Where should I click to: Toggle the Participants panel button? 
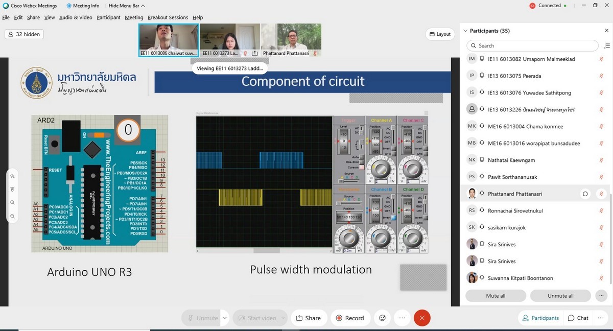coord(540,318)
